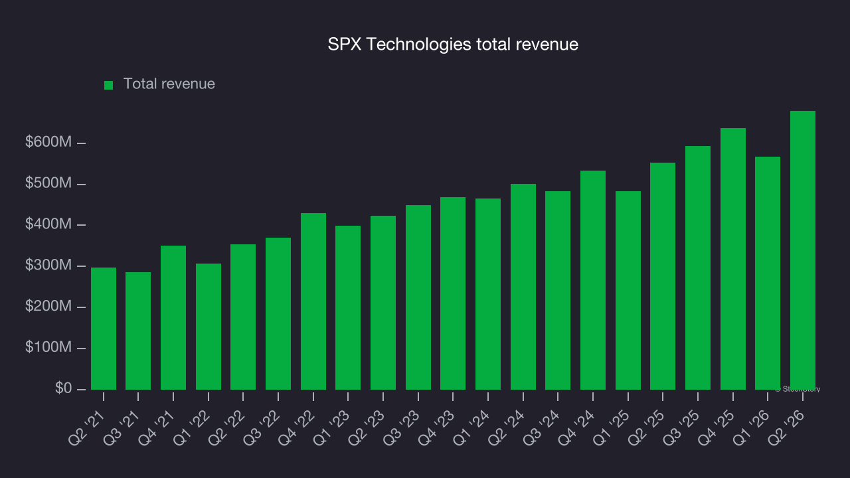Click the $300M y-axis label
The image size is (850, 478).
49,266
